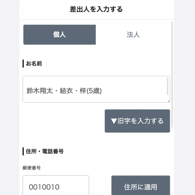195x195 pixels.
Task: Click the name text area resize grip
Action: click(169, 101)
